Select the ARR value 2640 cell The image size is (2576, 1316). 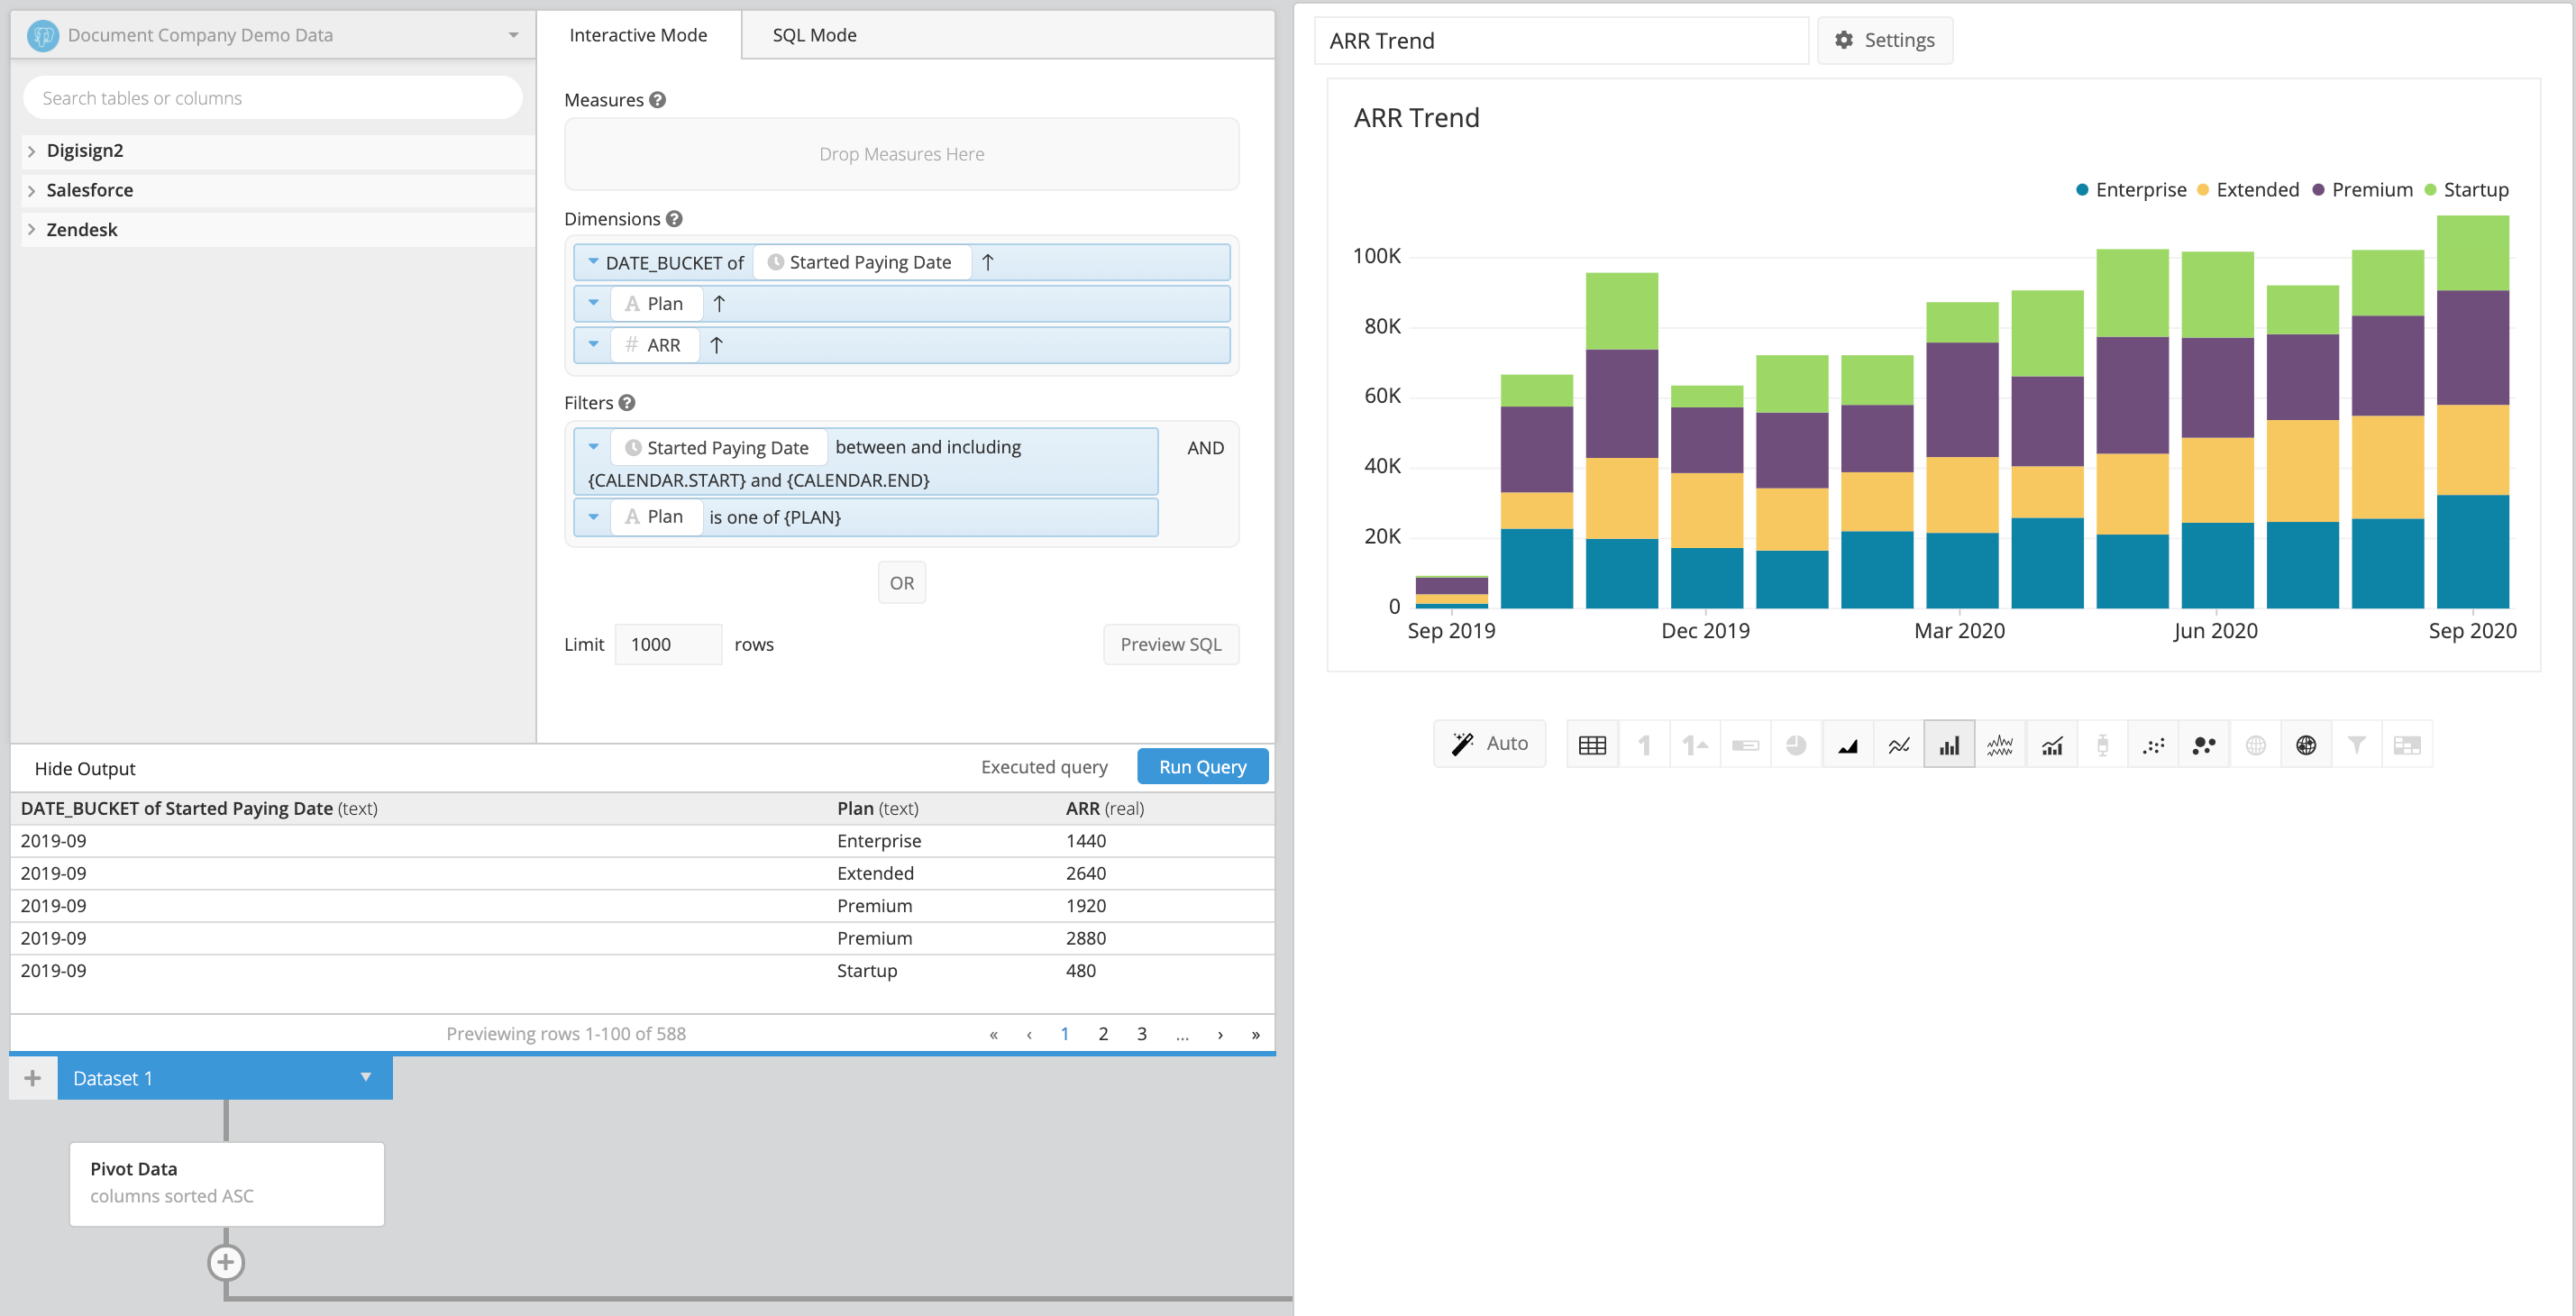[1086, 873]
